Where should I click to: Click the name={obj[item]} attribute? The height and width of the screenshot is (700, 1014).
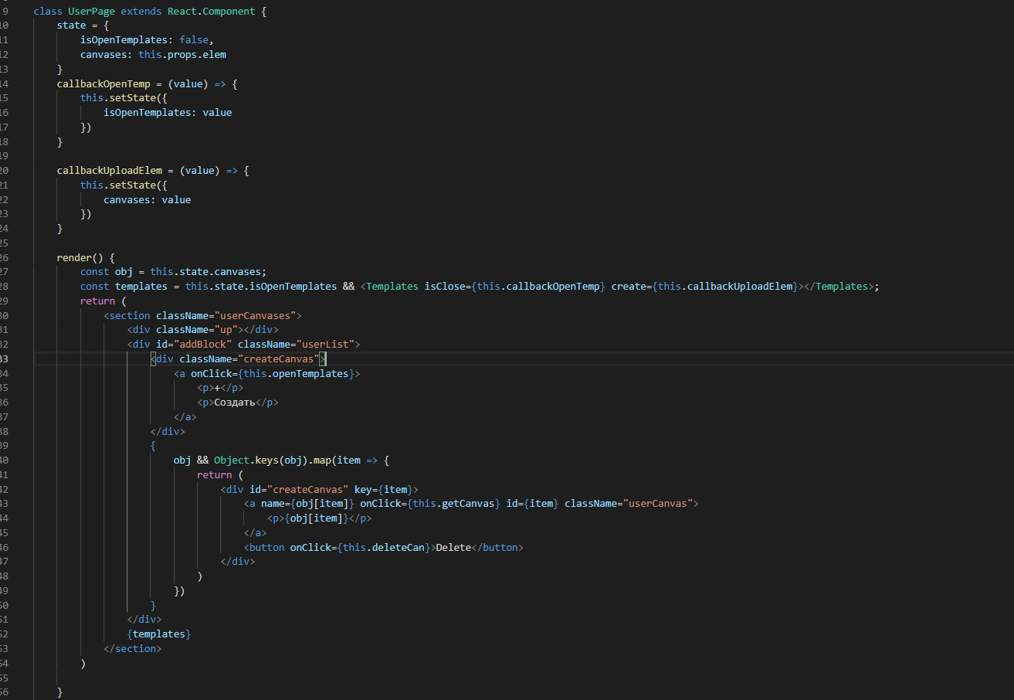click(x=307, y=503)
